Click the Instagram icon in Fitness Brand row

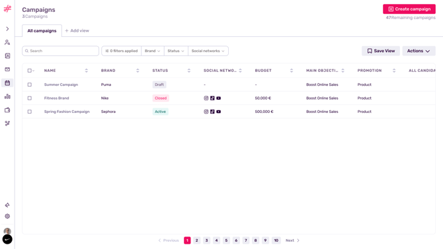(206, 98)
